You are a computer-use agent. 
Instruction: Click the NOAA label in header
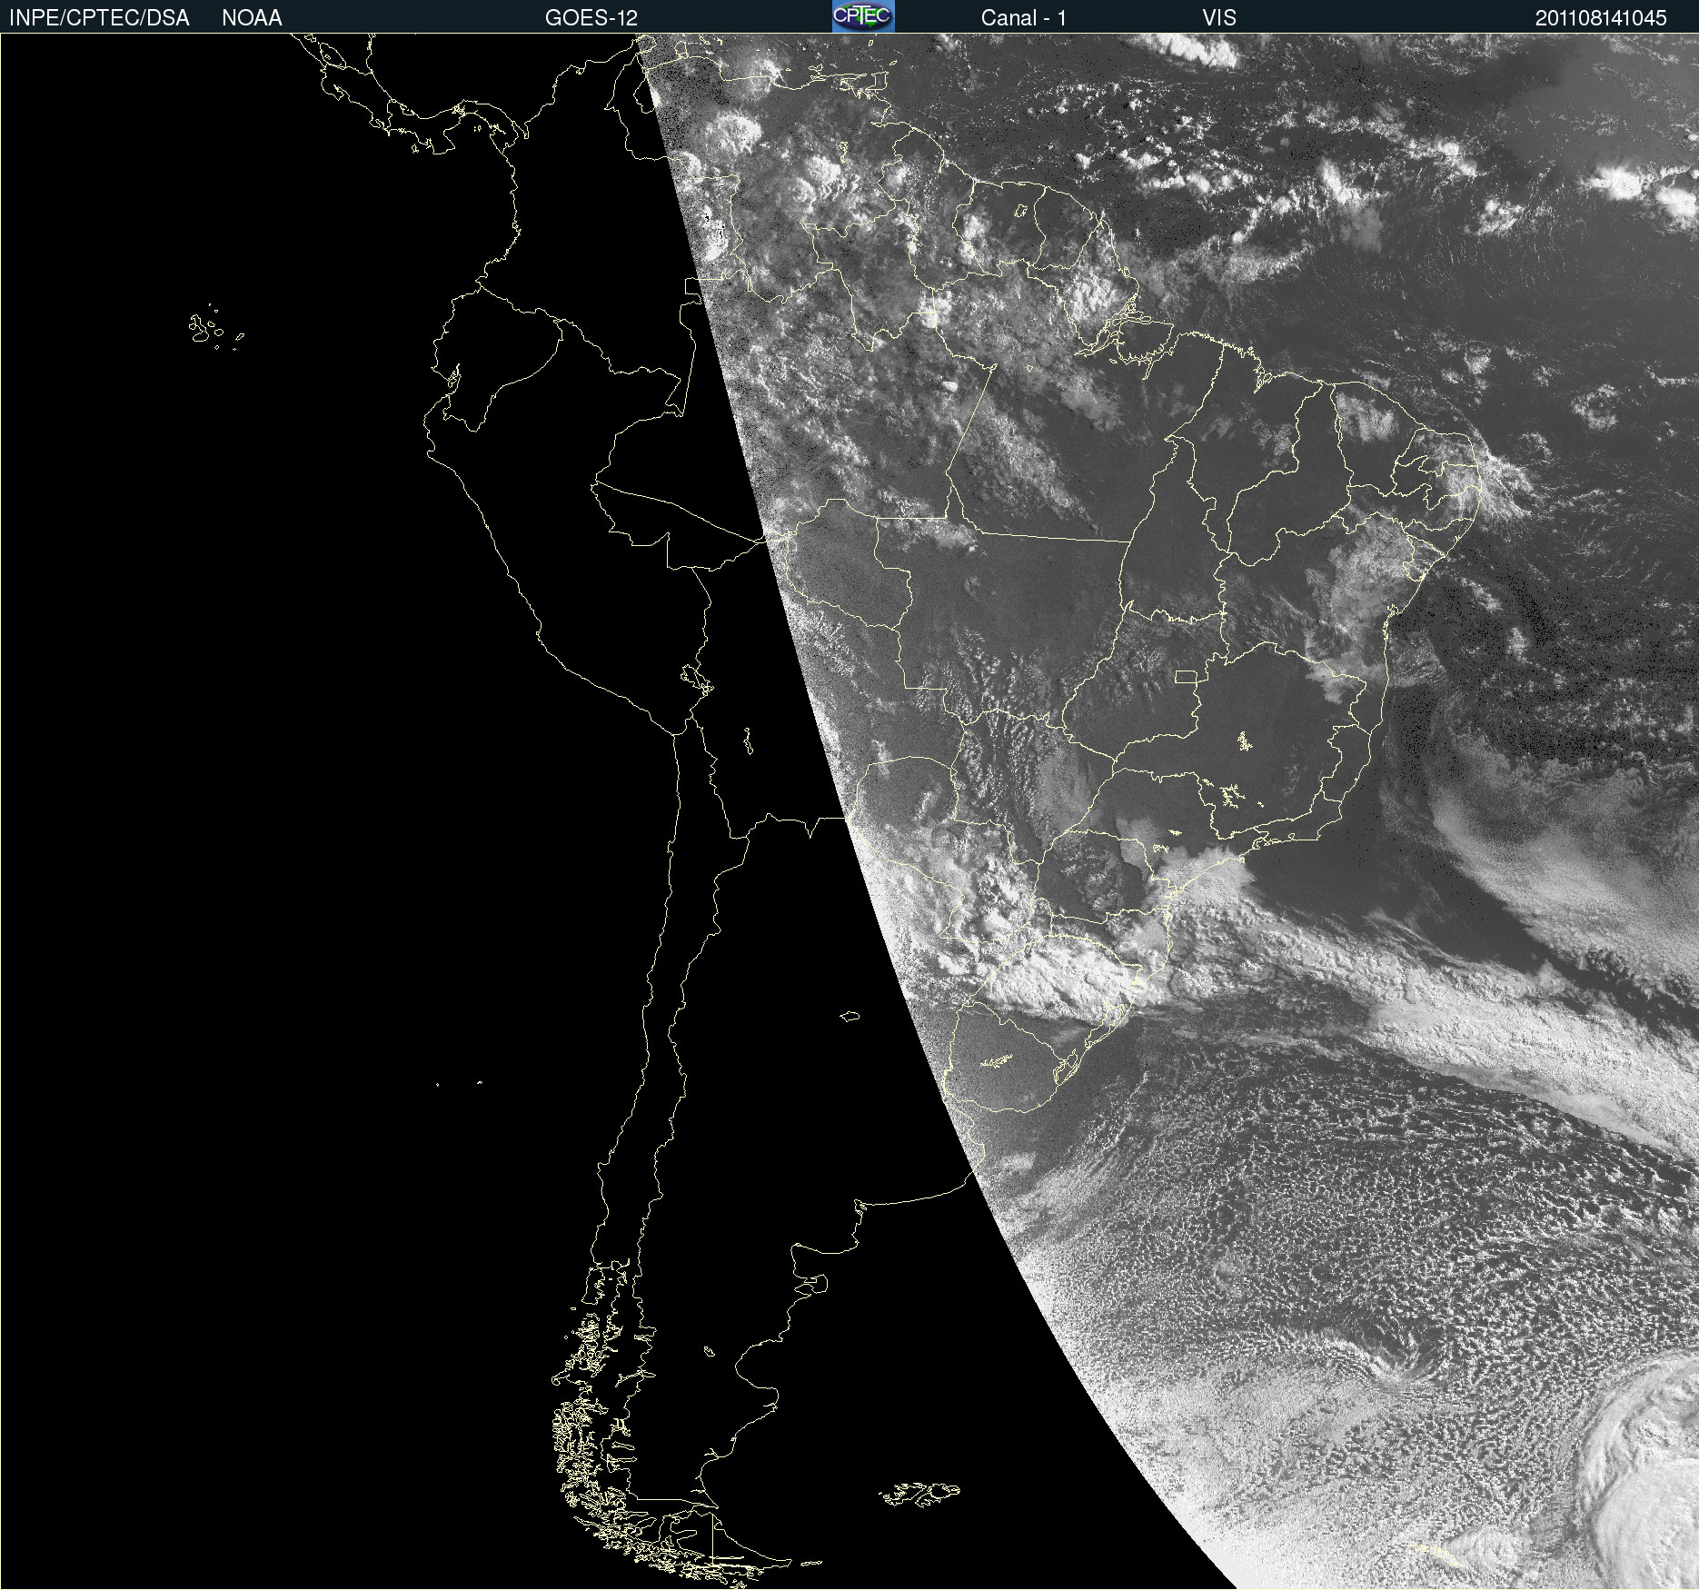(x=252, y=18)
